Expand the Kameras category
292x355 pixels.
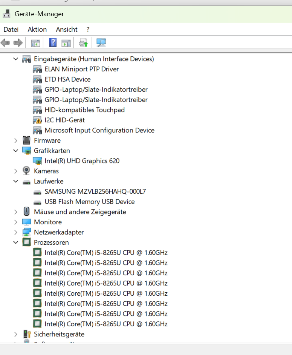pyautogui.click(x=15, y=171)
